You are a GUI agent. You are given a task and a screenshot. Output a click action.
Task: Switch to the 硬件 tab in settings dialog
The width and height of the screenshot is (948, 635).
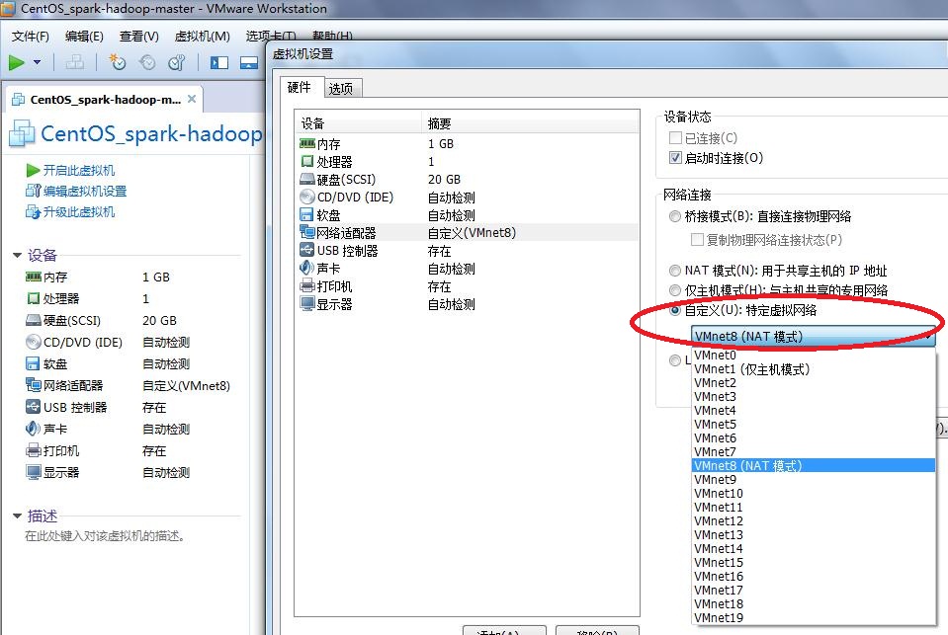[x=300, y=87]
